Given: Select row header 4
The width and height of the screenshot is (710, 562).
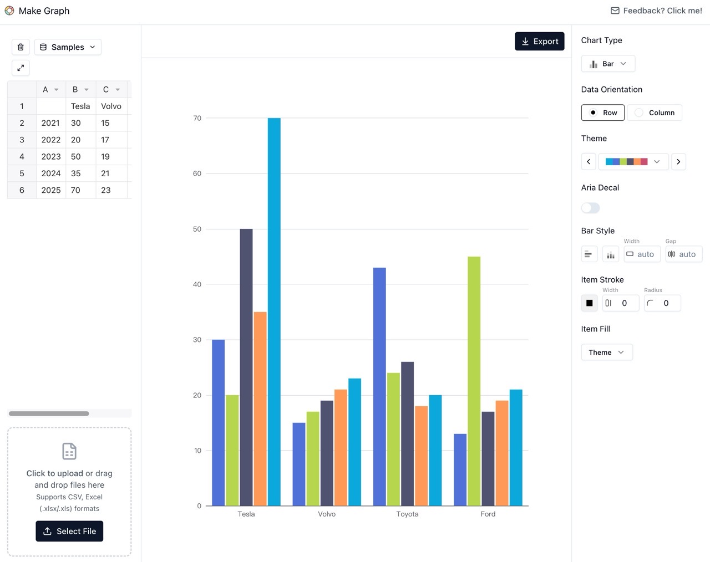Looking at the screenshot, I should 22,157.
